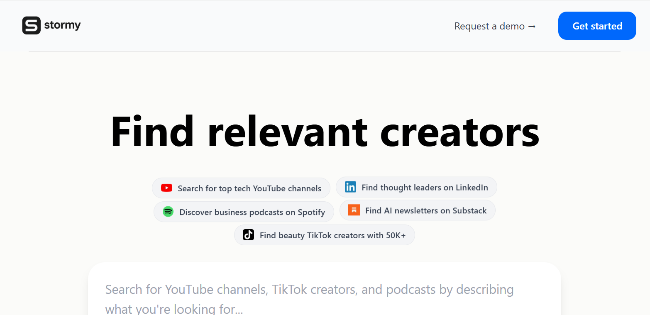Open the Request a demo link
650x315 pixels.
[x=490, y=26]
